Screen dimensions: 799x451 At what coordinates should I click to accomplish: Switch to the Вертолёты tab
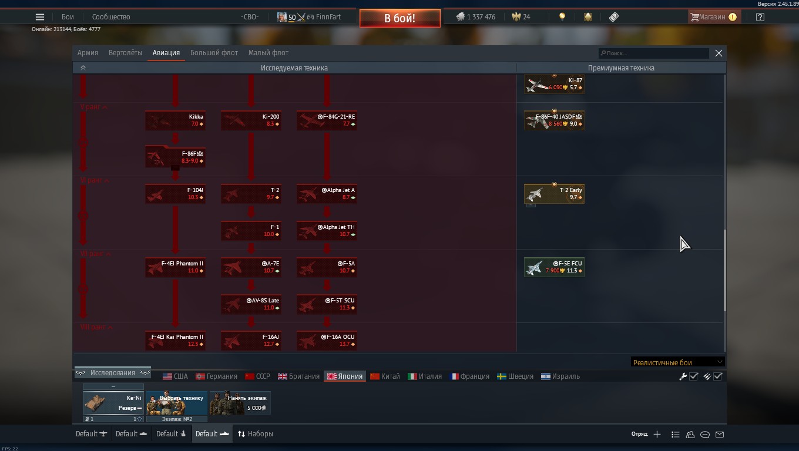(125, 53)
